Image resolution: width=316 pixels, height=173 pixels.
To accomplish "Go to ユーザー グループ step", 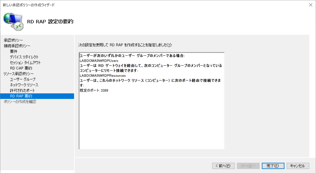I will click(x=23, y=79).
